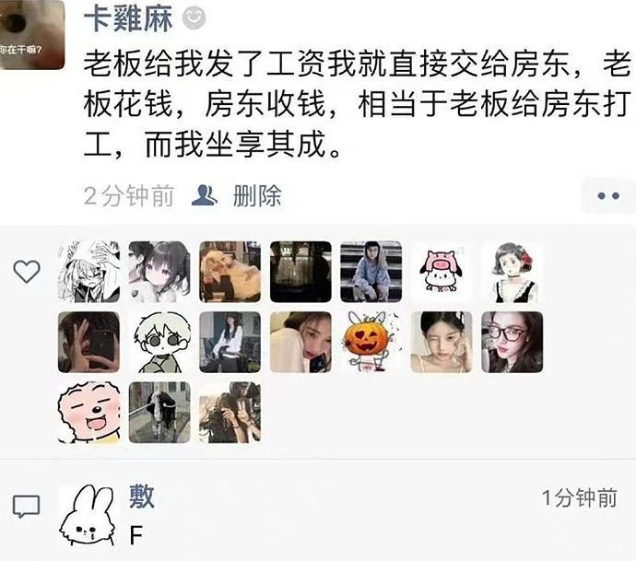Tap the heart like icon
This screenshot has height=561, width=636.
coord(27,271)
